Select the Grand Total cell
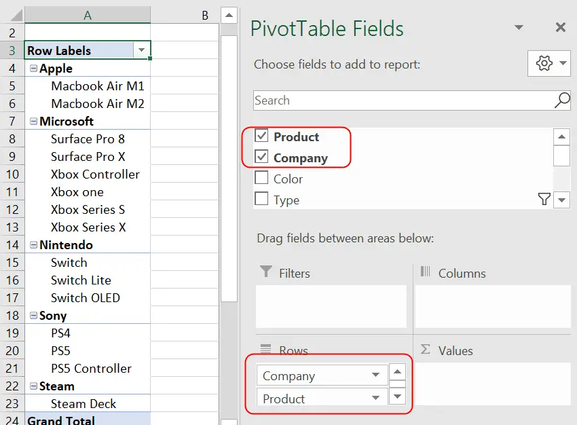The width and height of the screenshot is (577, 425). (88, 419)
